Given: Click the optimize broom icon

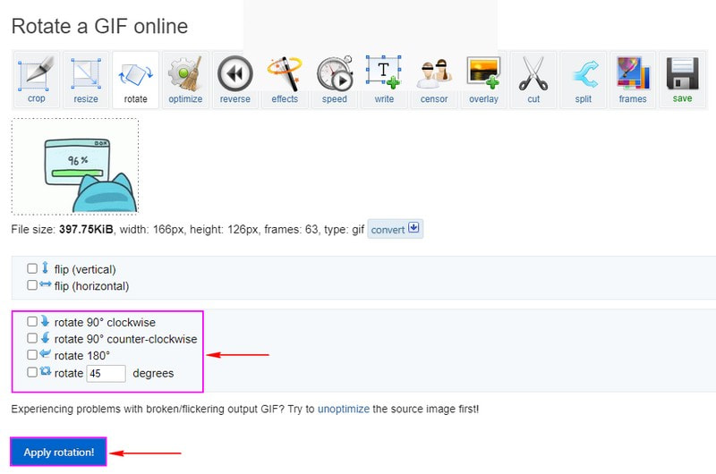Looking at the screenshot, I should coord(185,79).
